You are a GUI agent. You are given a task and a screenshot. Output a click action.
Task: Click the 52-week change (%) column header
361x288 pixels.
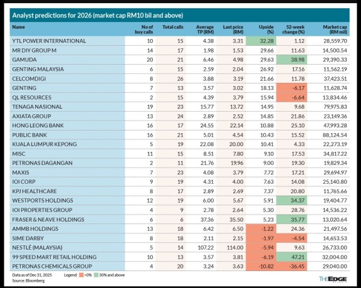pyautogui.click(x=293, y=29)
